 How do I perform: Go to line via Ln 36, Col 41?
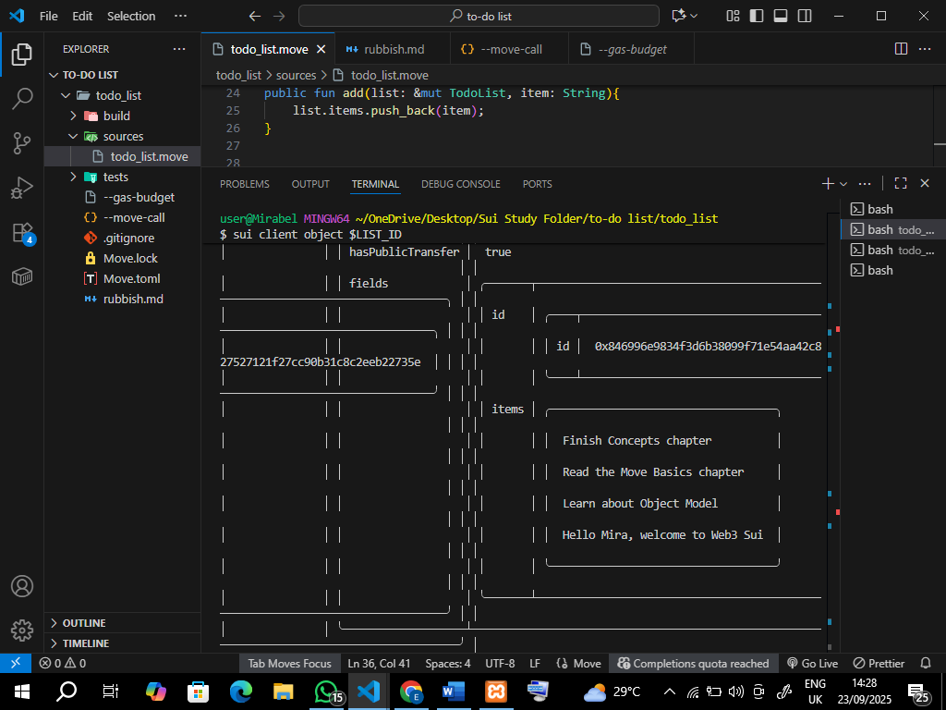pos(379,663)
